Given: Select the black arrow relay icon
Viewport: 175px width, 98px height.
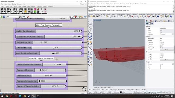Looking at the screenshot, I should (42, 9).
